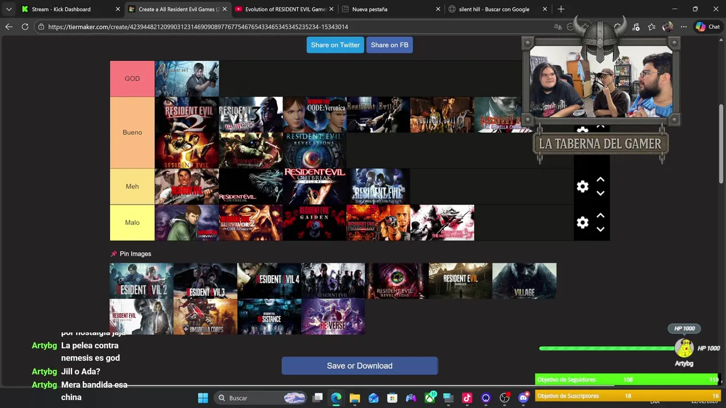726x408 pixels.
Task: Open the translate page icon in address bar
Action: coord(558,27)
